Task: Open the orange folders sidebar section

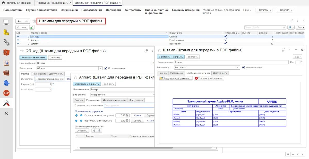Action: click(6, 52)
